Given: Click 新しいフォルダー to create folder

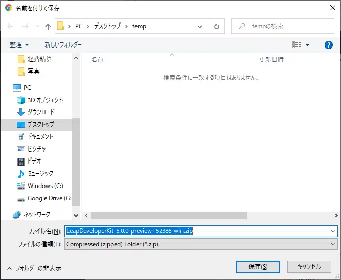Looking at the screenshot, I should pyautogui.click(x=63, y=45).
